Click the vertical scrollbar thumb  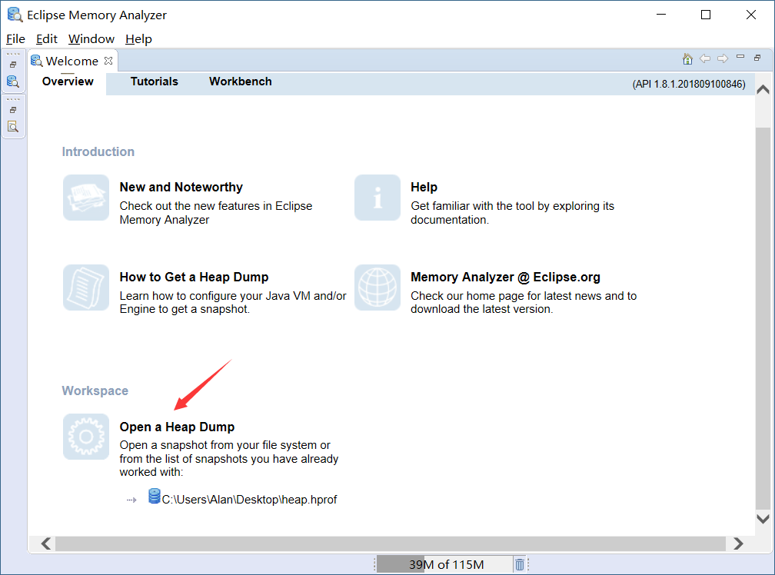pos(763,318)
